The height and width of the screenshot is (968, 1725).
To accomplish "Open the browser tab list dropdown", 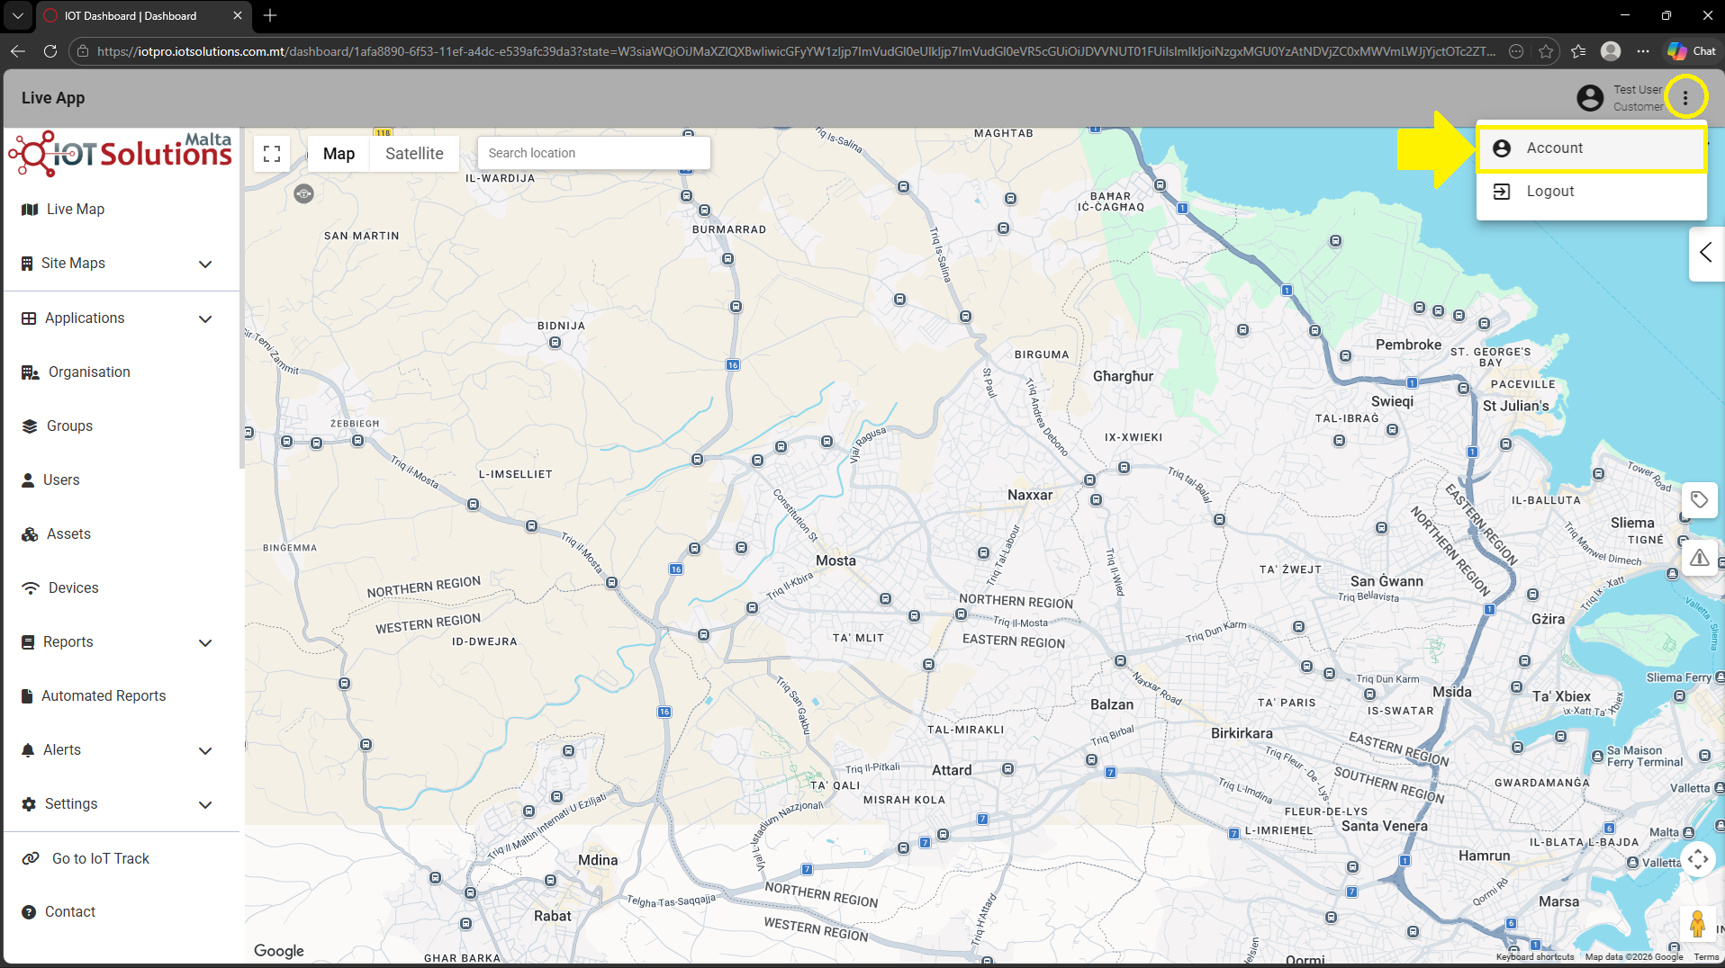I will point(18,15).
